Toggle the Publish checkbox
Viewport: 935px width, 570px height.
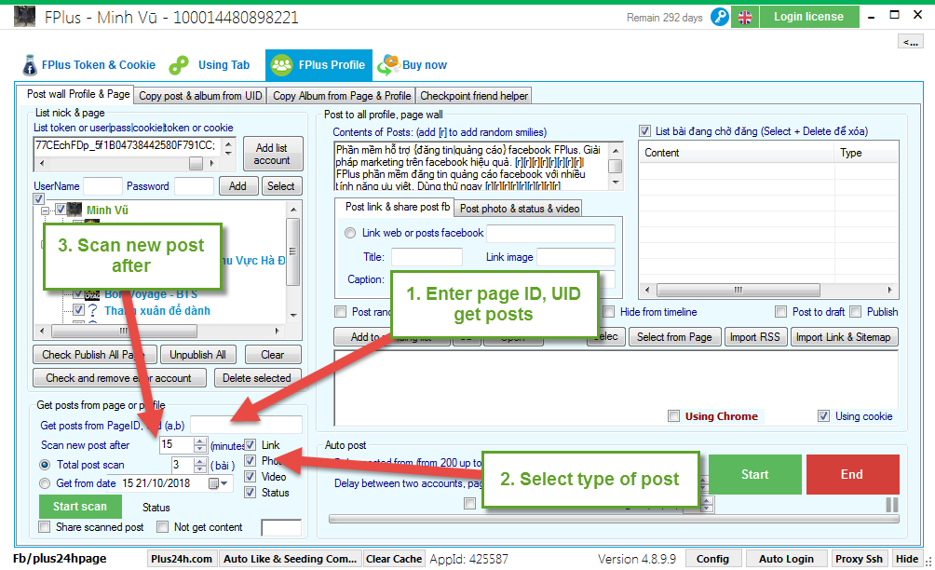click(x=856, y=312)
